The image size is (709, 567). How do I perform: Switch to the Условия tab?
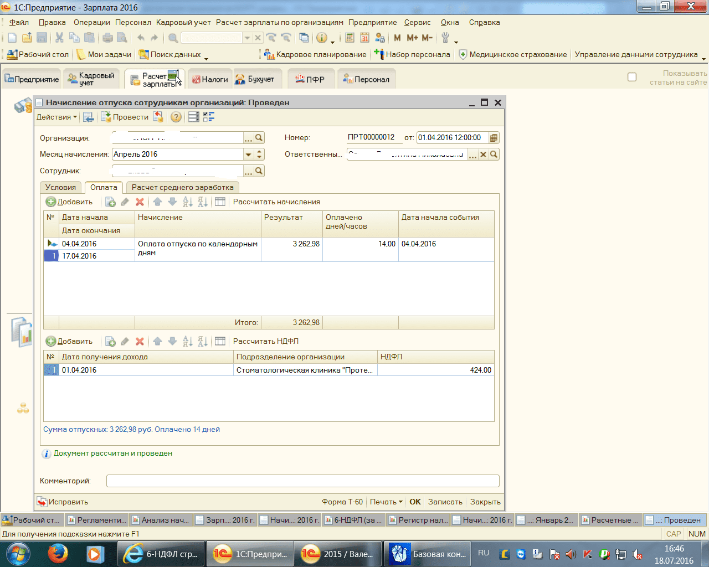tap(60, 187)
